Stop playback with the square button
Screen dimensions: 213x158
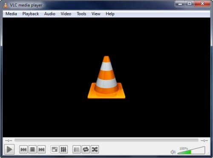pyautogui.click(x=32, y=149)
